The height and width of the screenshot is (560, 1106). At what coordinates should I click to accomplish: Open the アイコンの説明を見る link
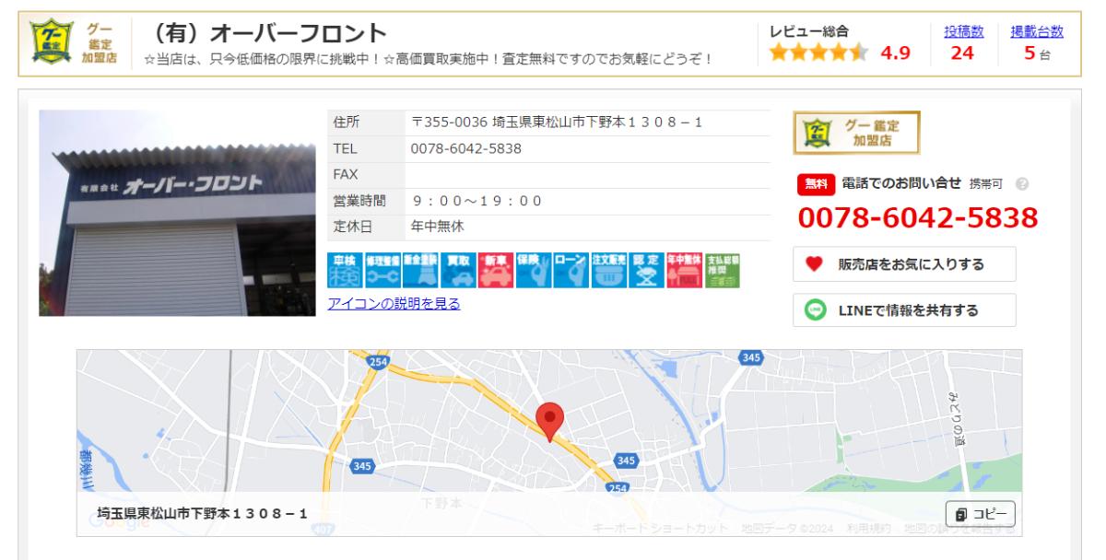point(394,304)
